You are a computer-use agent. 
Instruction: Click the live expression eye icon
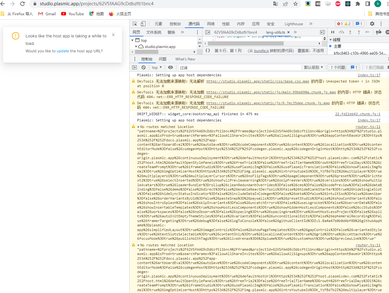point(170,67)
